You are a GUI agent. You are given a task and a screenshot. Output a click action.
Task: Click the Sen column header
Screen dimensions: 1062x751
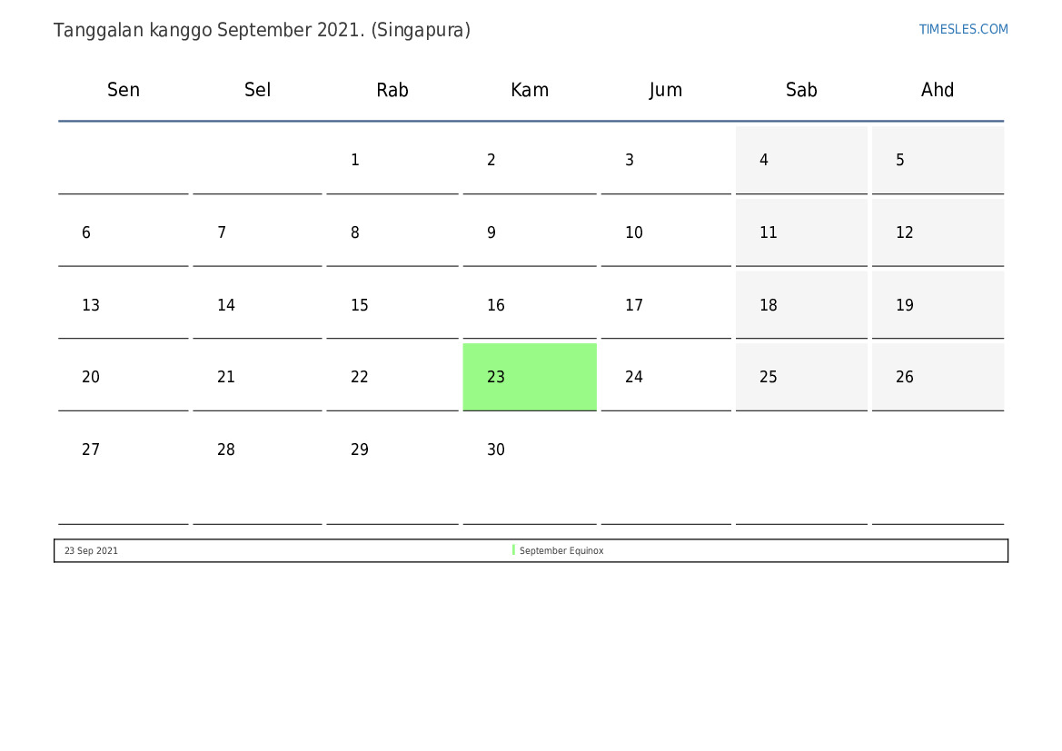pos(124,90)
